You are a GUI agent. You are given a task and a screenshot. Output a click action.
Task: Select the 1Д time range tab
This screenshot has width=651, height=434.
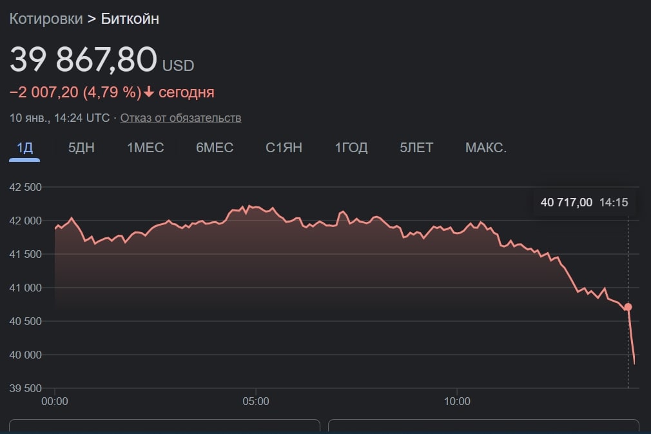(24, 148)
